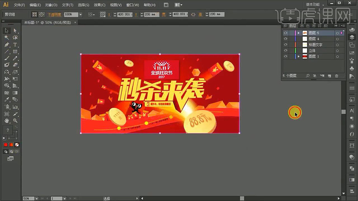Open arrange documents dropdown in top bar
The image size is (358, 201).
(x=178, y=5)
